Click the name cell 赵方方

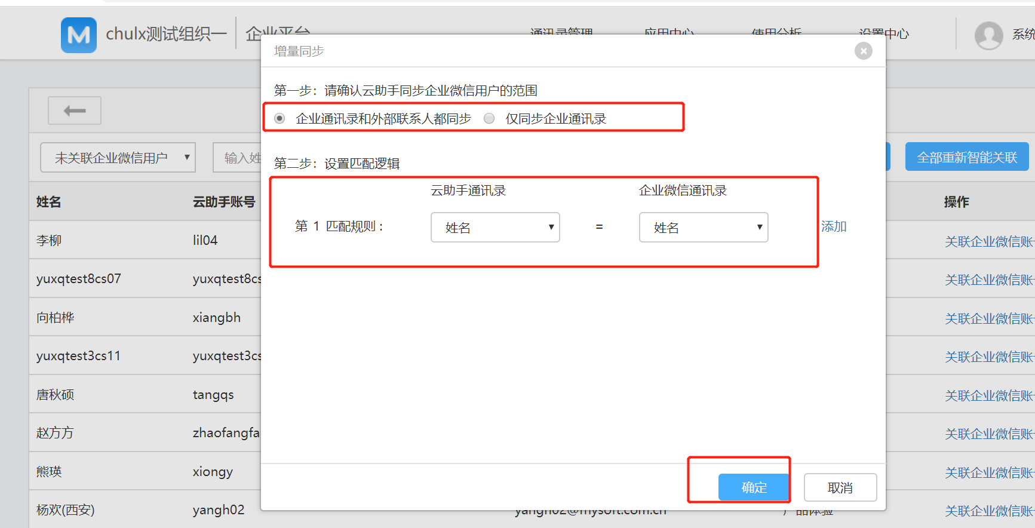55,432
